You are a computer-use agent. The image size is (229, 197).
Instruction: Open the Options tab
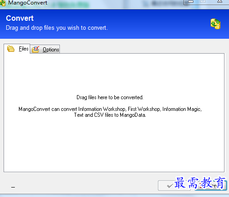[x=45, y=49]
